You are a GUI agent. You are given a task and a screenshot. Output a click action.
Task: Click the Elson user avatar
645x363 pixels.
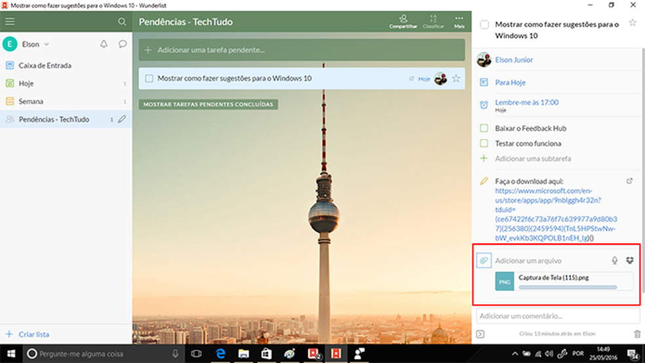point(10,44)
